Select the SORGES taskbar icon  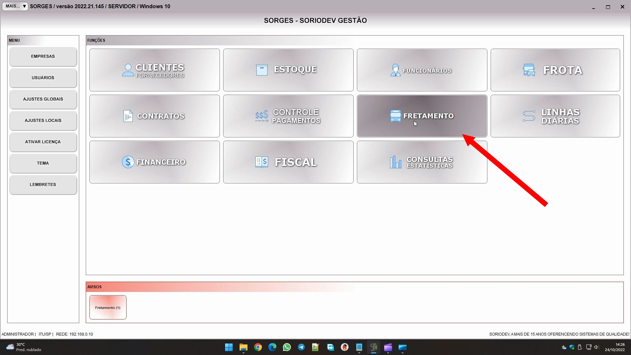coord(374,347)
